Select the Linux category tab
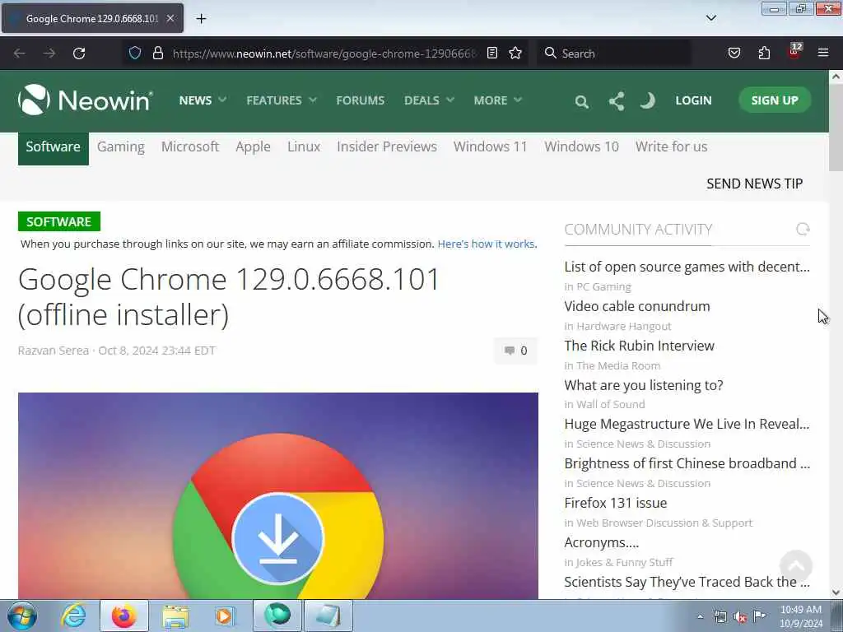The height and width of the screenshot is (632, 843). [303, 146]
